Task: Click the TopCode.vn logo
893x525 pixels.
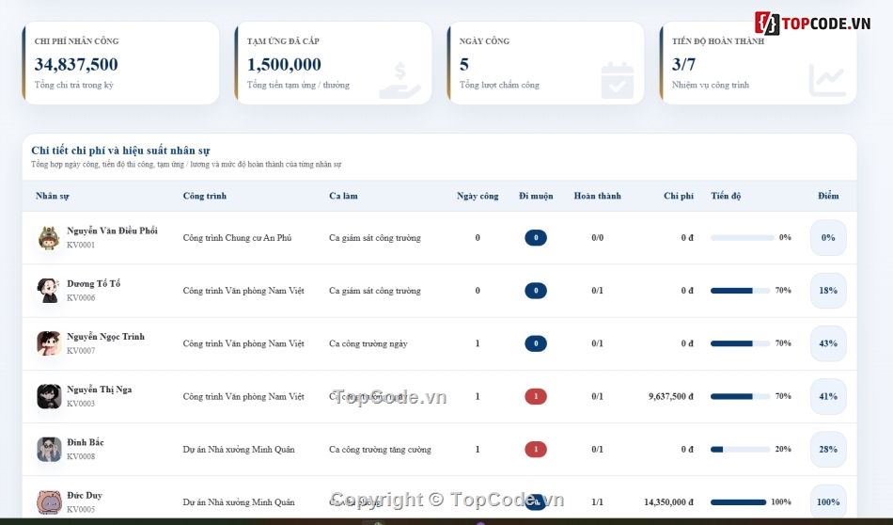Action: coord(813,24)
